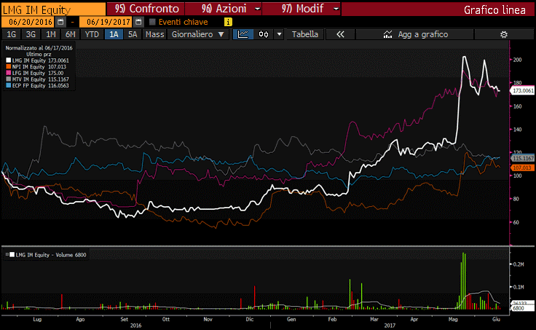Screen dimensions: 536x330
Task: Click the 173.0061 price label on axis
Action: [522, 90]
